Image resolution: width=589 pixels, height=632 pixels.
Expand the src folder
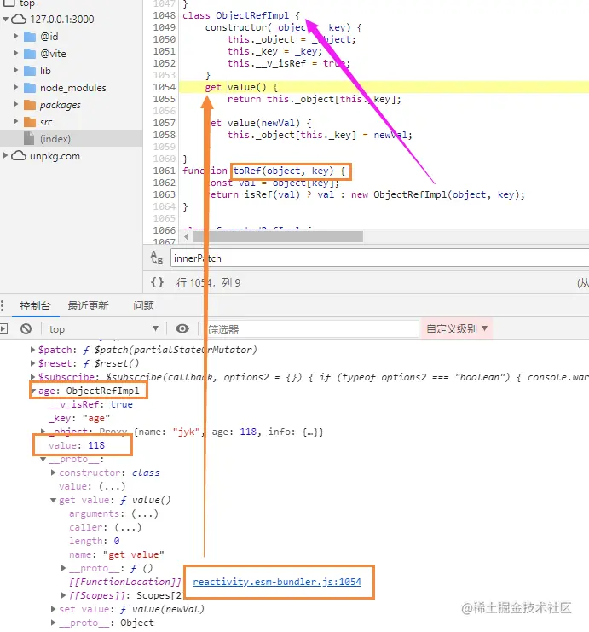point(15,121)
